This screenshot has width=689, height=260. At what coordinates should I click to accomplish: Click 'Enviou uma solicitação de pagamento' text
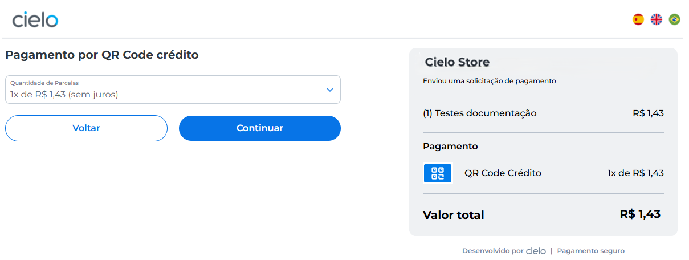489,81
